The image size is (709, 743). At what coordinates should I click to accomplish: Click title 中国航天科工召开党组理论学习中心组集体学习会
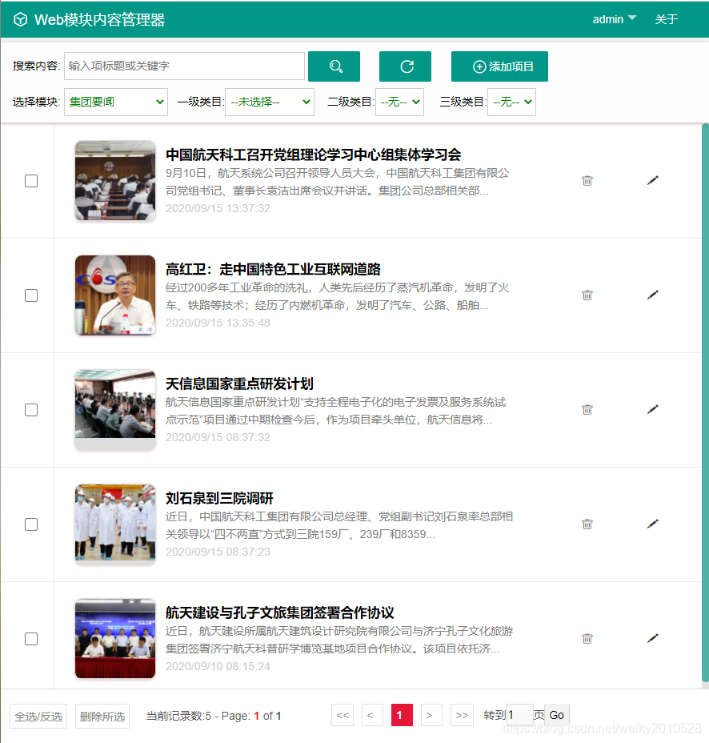(313, 155)
